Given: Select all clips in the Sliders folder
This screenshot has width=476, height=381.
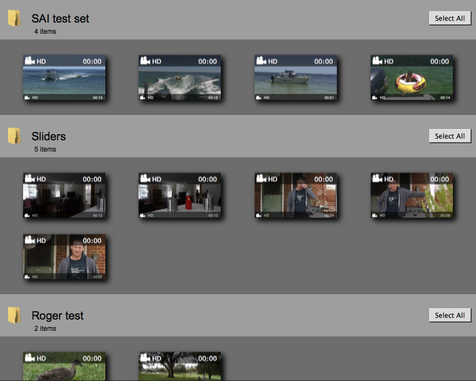Looking at the screenshot, I should [x=450, y=136].
